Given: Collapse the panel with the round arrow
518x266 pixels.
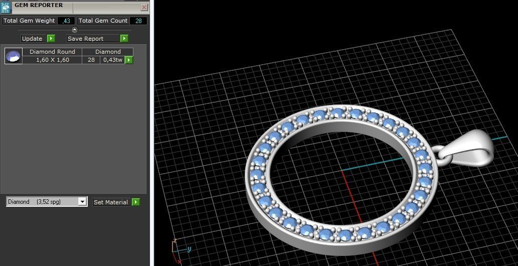Looking at the screenshot, I should click(x=75, y=30).
